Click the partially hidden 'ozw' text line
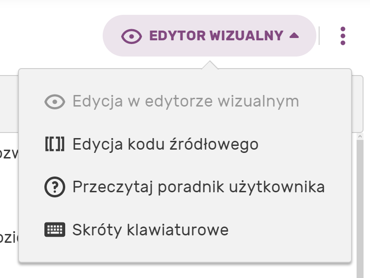 coord(9,153)
